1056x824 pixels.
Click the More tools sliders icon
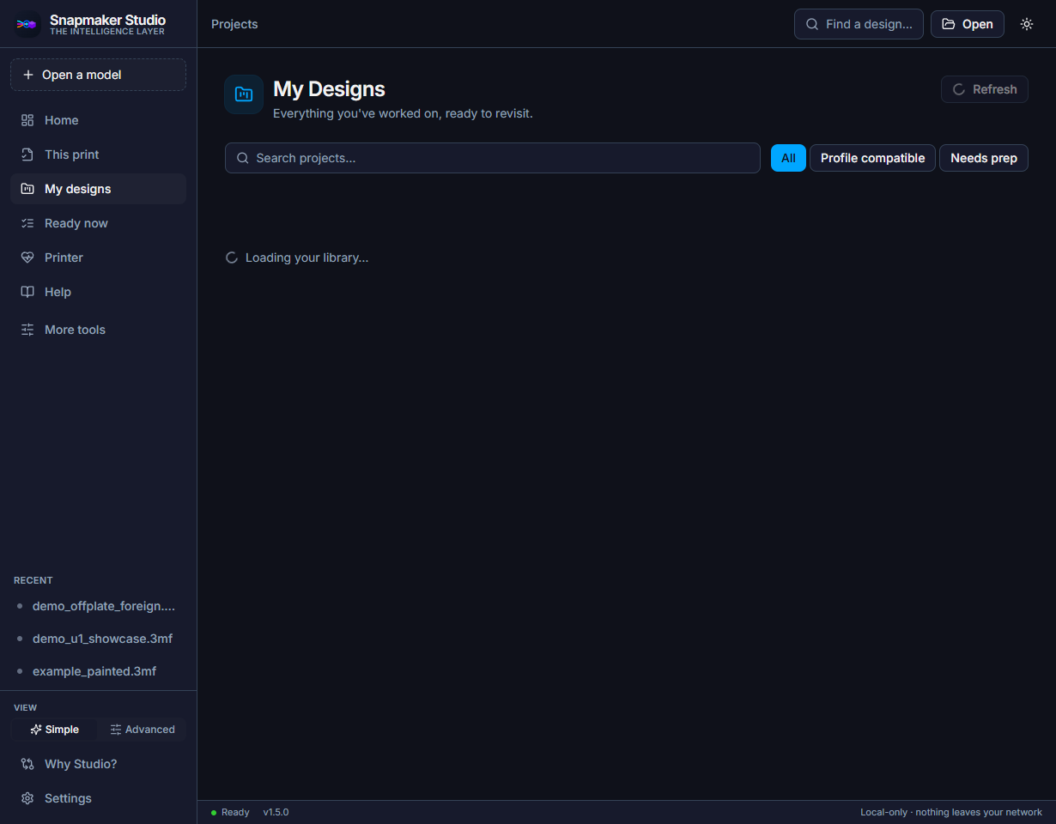(27, 330)
